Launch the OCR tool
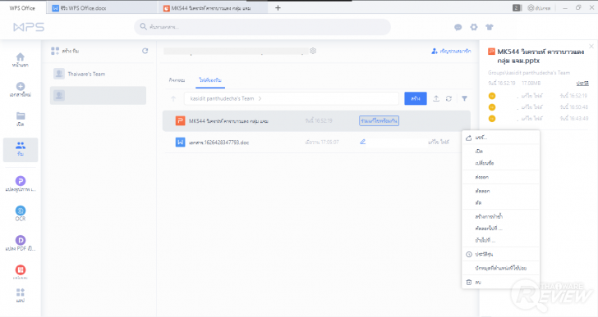The image size is (598, 317). (21, 211)
